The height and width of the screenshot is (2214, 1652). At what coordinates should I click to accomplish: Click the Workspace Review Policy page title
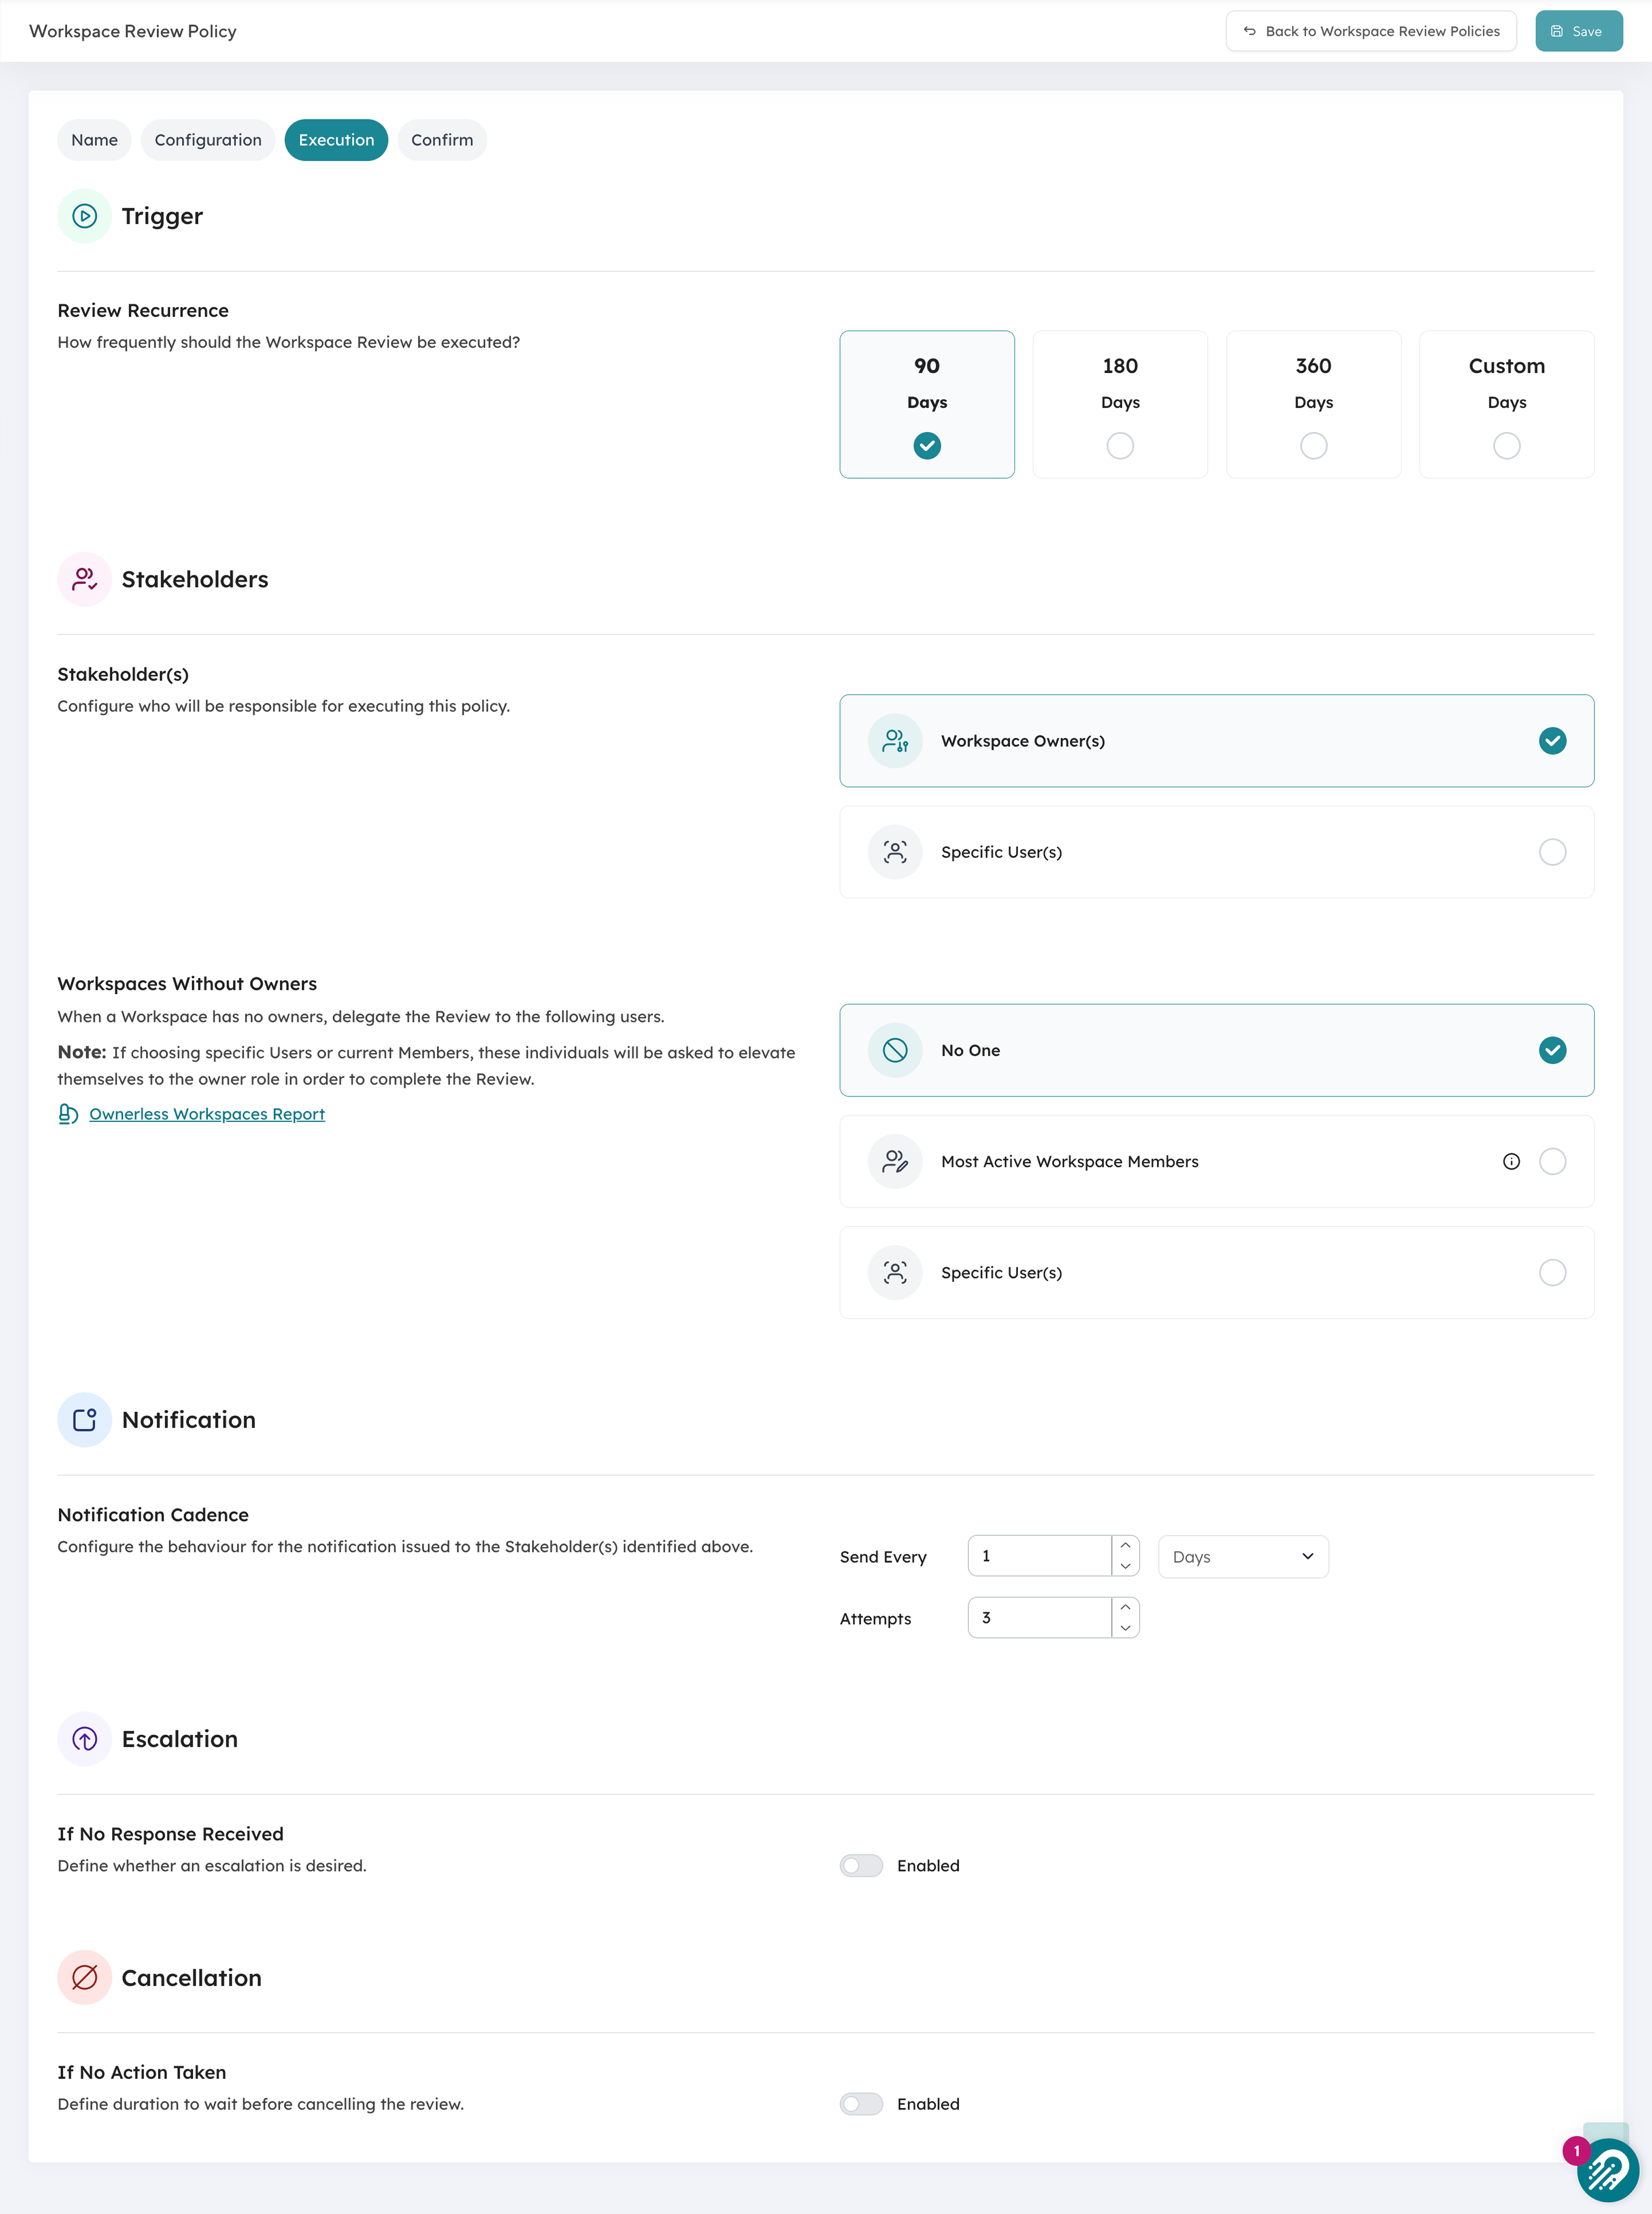click(x=133, y=31)
